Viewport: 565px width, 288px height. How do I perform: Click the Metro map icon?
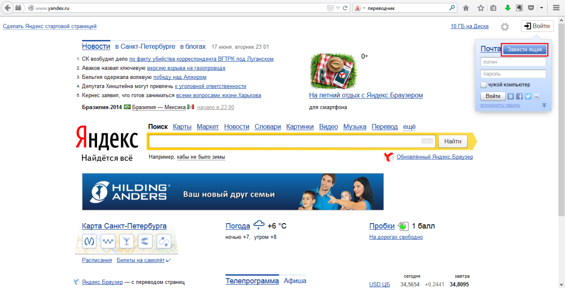tap(89, 241)
